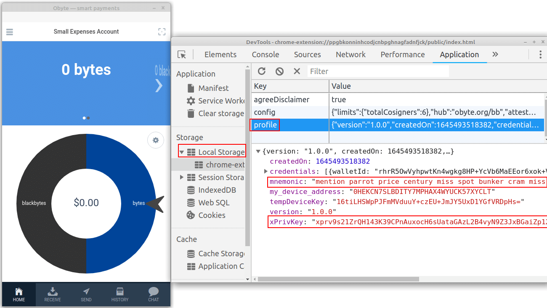Click the clear all storage icon
The width and height of the screenshot is (547, 308).
279,71
